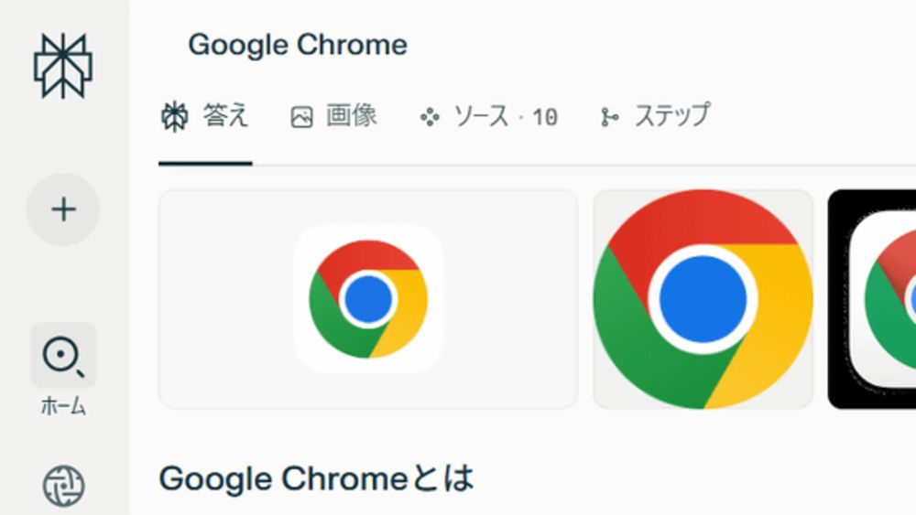Image resolution: width=916 pixels, height=515 pixels.
Task: Open the first small Chrome logo thumbnail
Action: click(368, 299)
